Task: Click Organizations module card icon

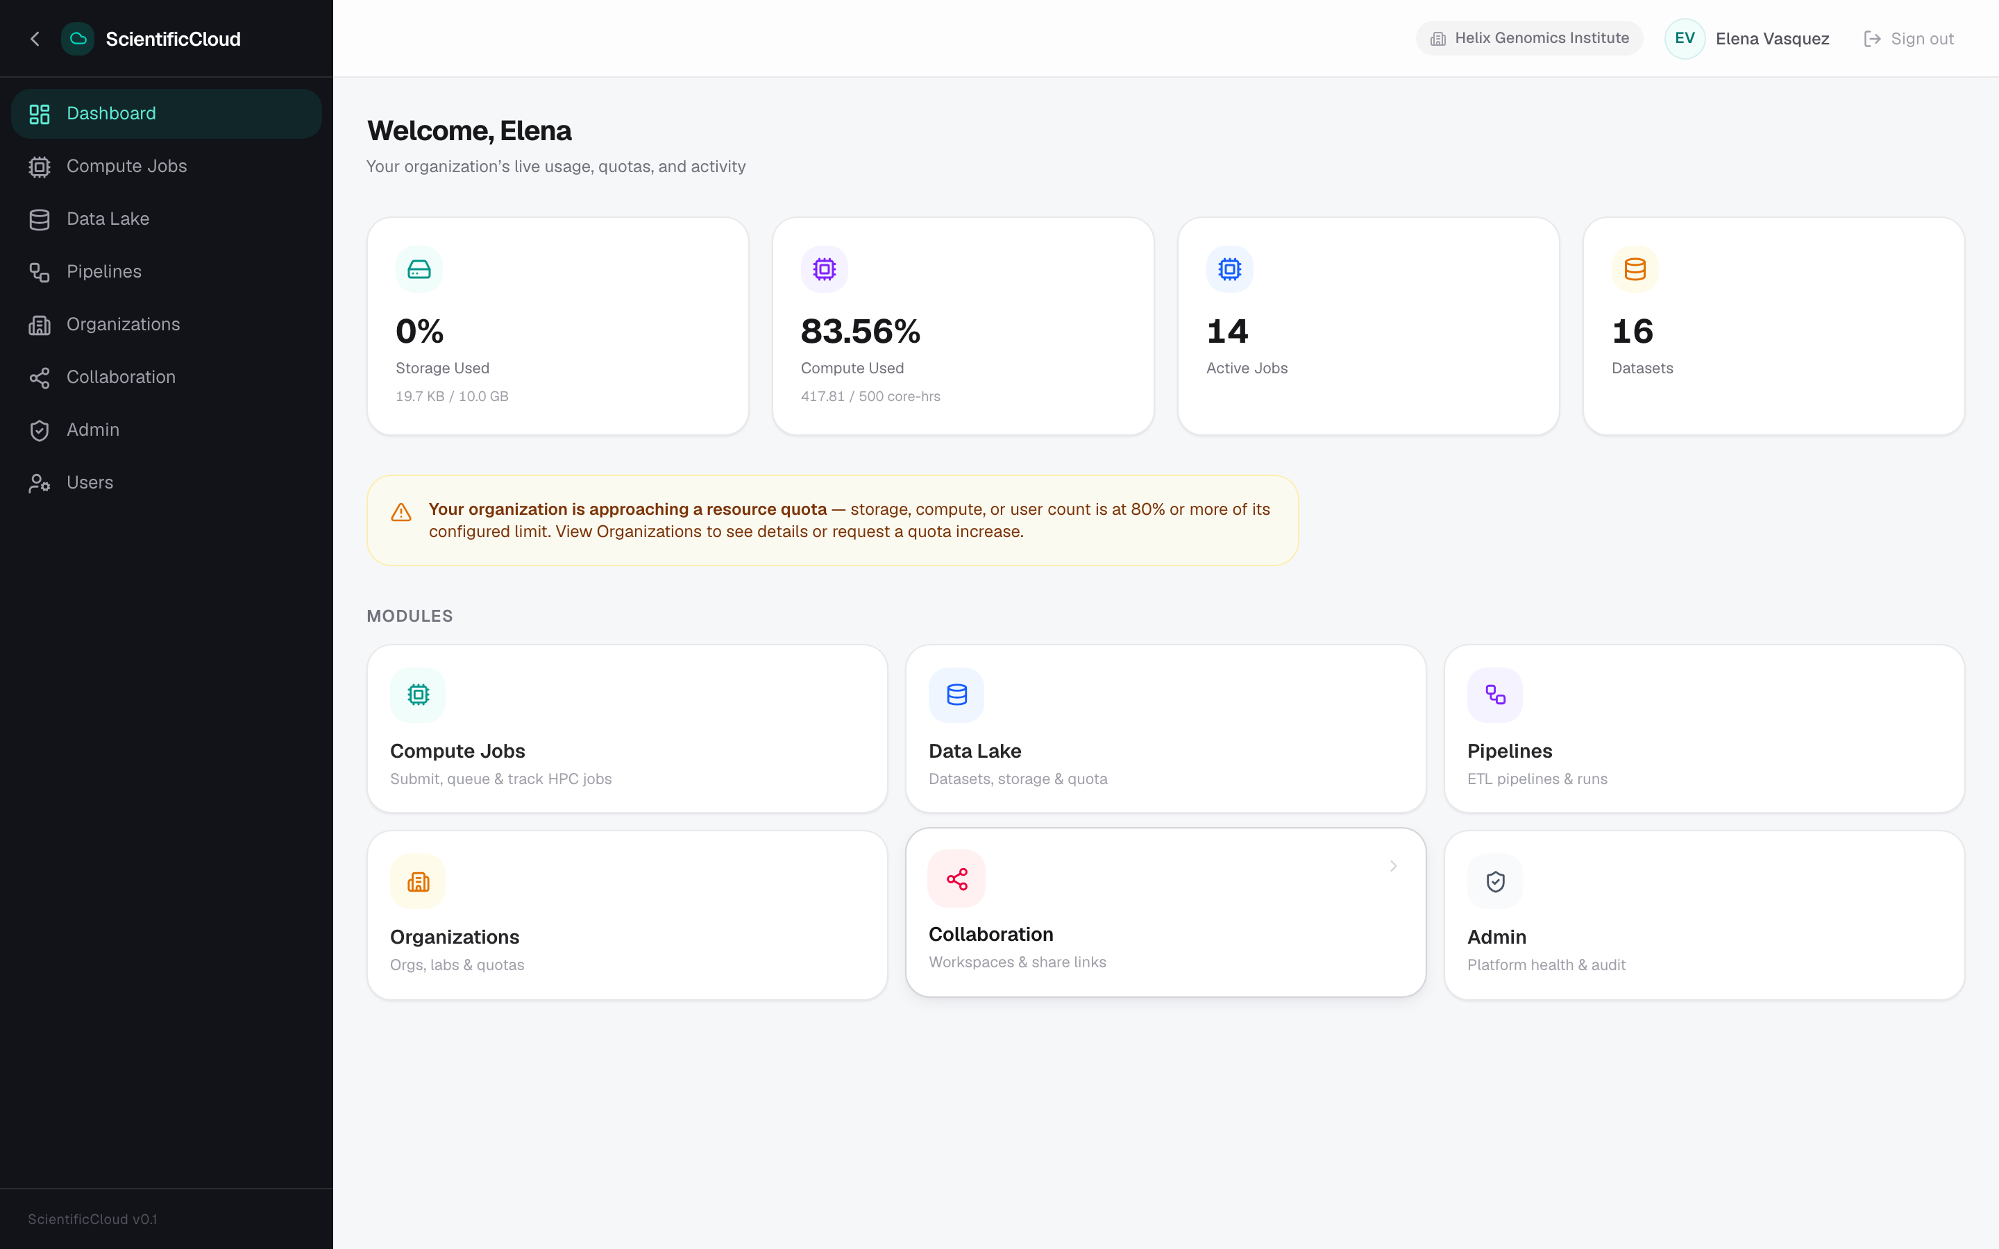Action: tap(418, 881)
